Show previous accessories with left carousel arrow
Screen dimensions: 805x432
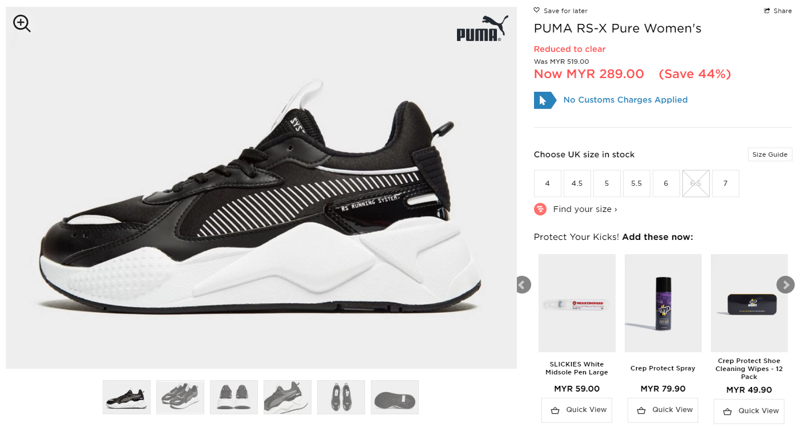tap(523, 284)
